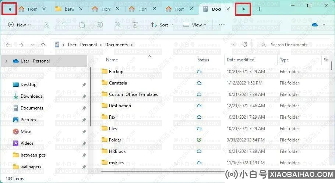Unpin Pictures using its pin icon
This screenshot has width=335, height=183.
84,120
